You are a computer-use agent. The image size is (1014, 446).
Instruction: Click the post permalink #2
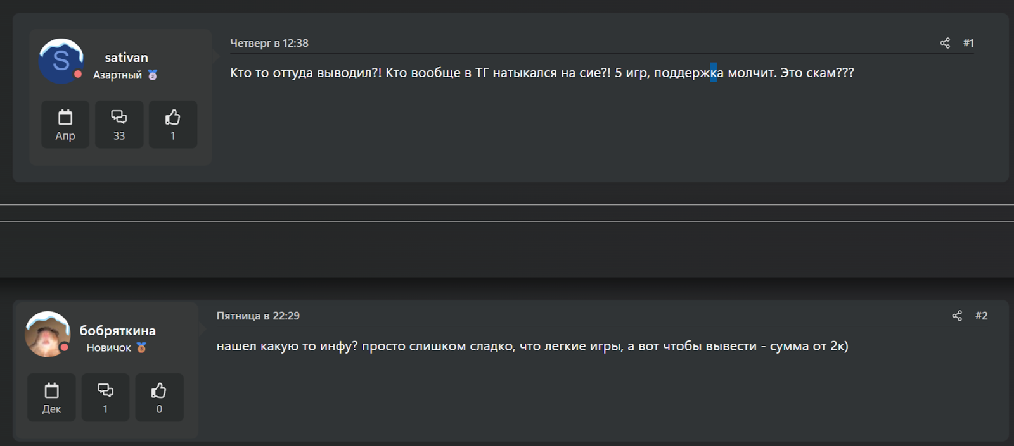click(982, 315)
